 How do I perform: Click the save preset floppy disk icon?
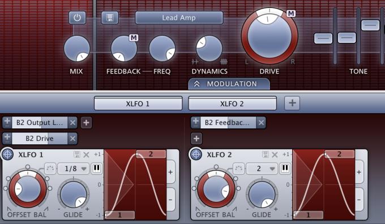point(110,18)
